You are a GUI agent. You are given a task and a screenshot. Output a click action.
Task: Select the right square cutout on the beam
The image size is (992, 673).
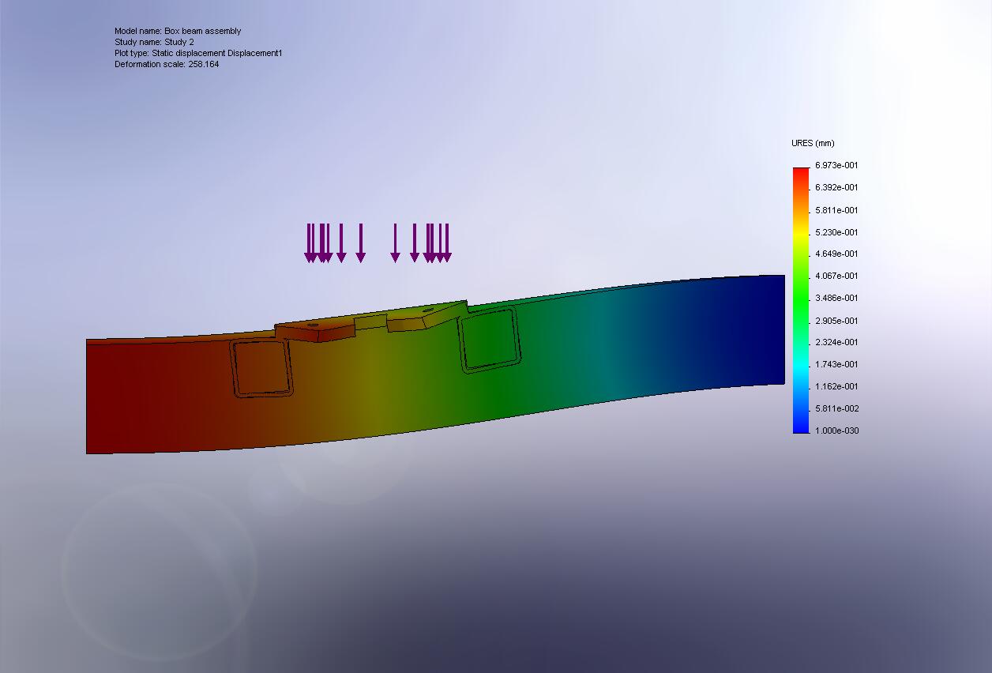(x=488, y=340)
